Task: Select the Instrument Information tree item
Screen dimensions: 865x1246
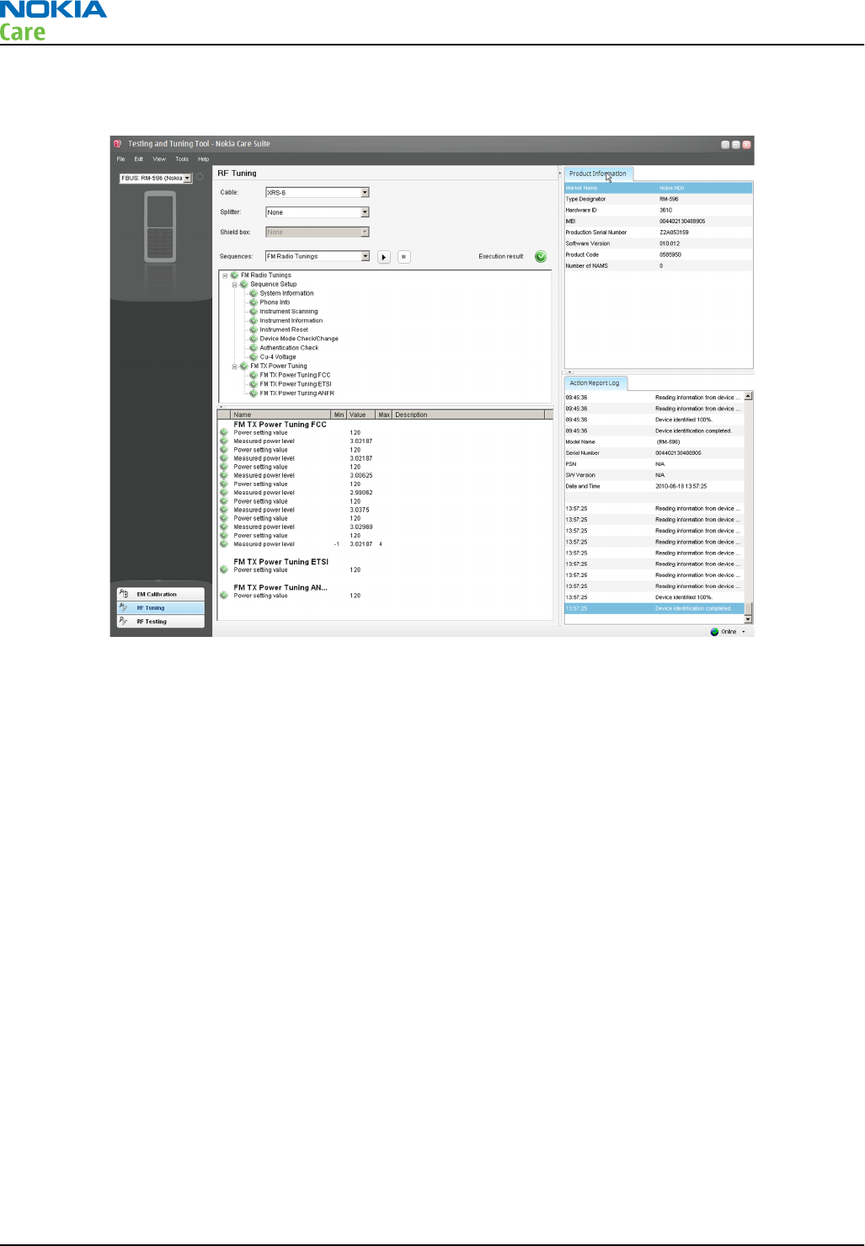Action: click(x=291, y=321)
